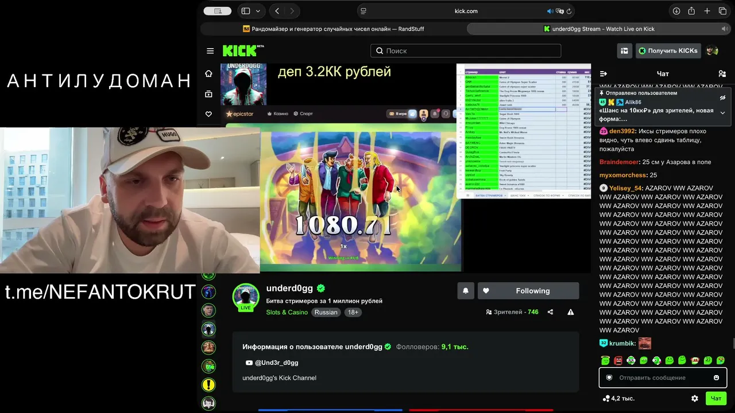Viewport: 735px width, 413px height.
Task: Open the Kick hamburger menu
Action: [x=210, y=50]
